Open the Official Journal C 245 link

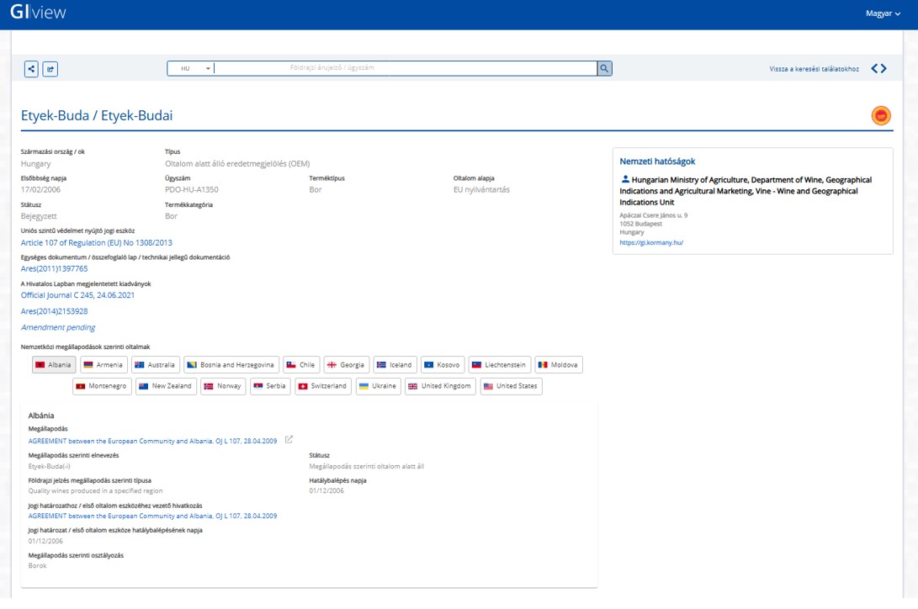coord(77,295)
